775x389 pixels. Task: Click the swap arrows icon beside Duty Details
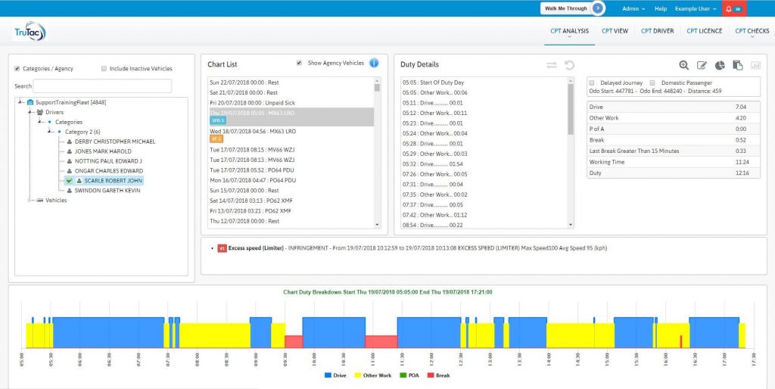point(551,65)
